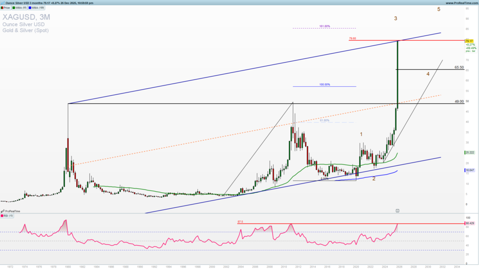Click the info icon above the RSI panel
This screenshot has height=269, width=479.
398,211
